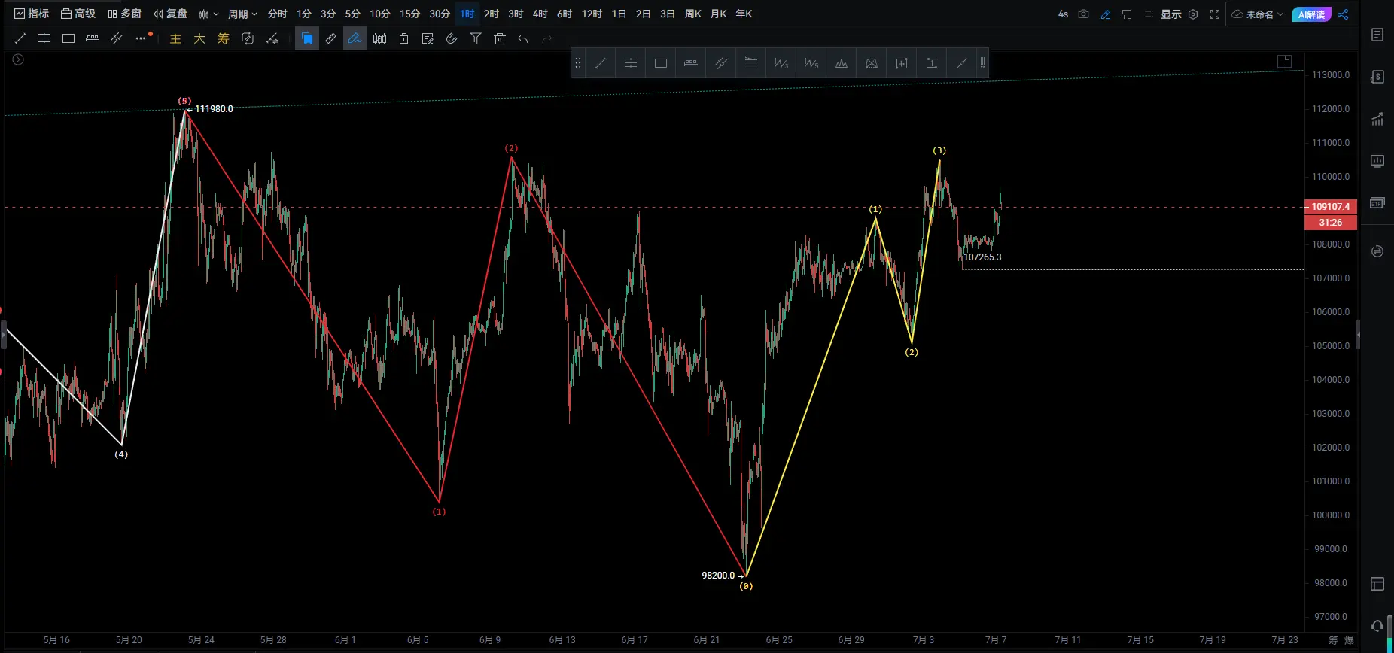
Task: Select the active 1时 timeframe
Action: [467, 14]
